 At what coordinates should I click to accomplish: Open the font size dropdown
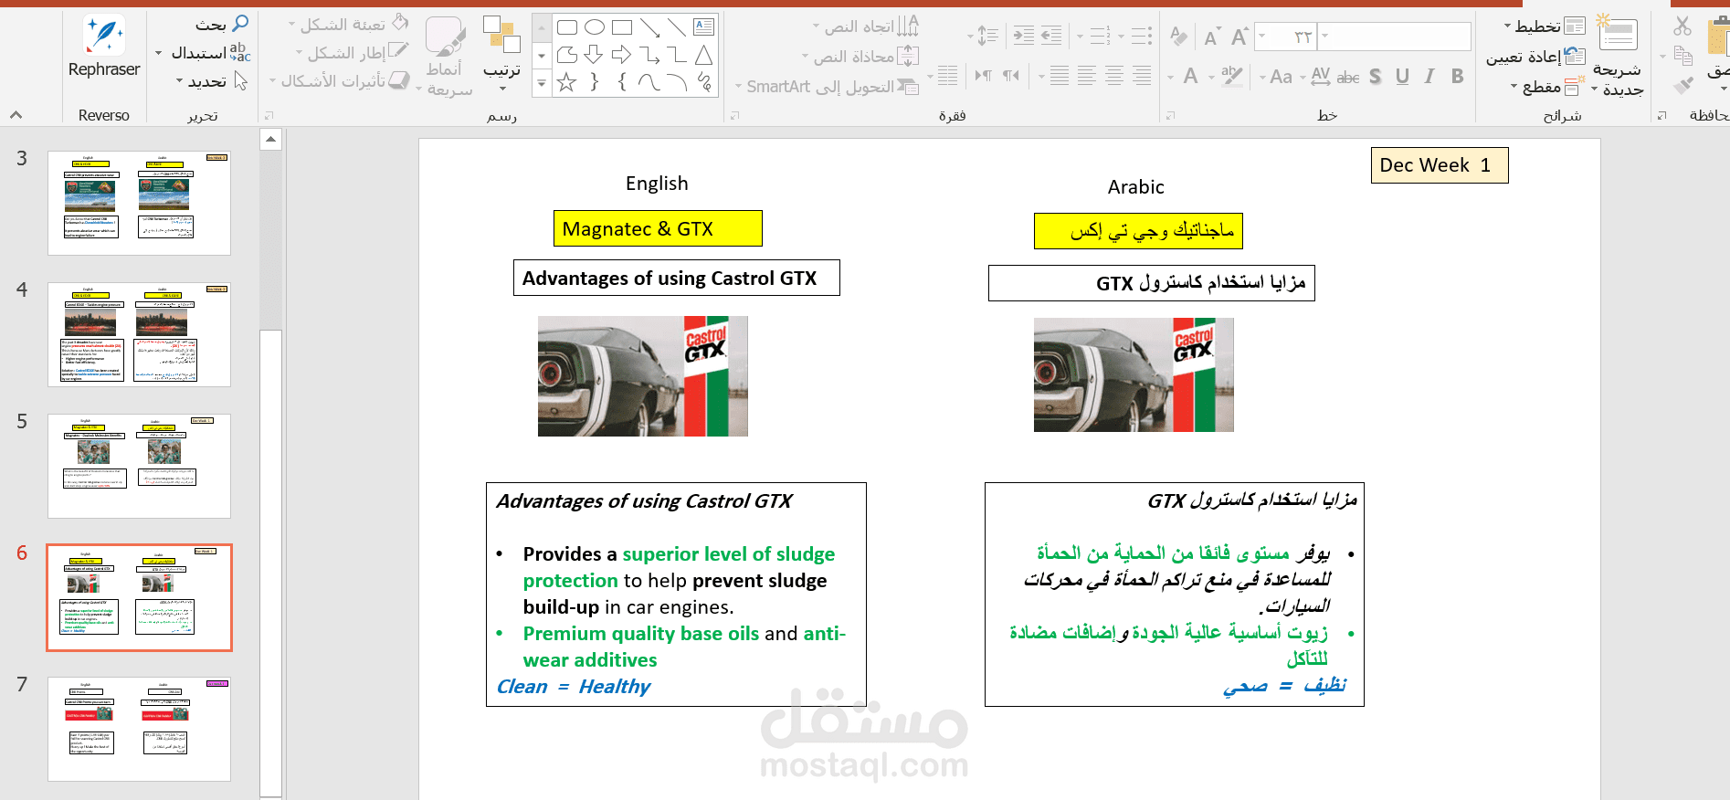[1262, 37]
